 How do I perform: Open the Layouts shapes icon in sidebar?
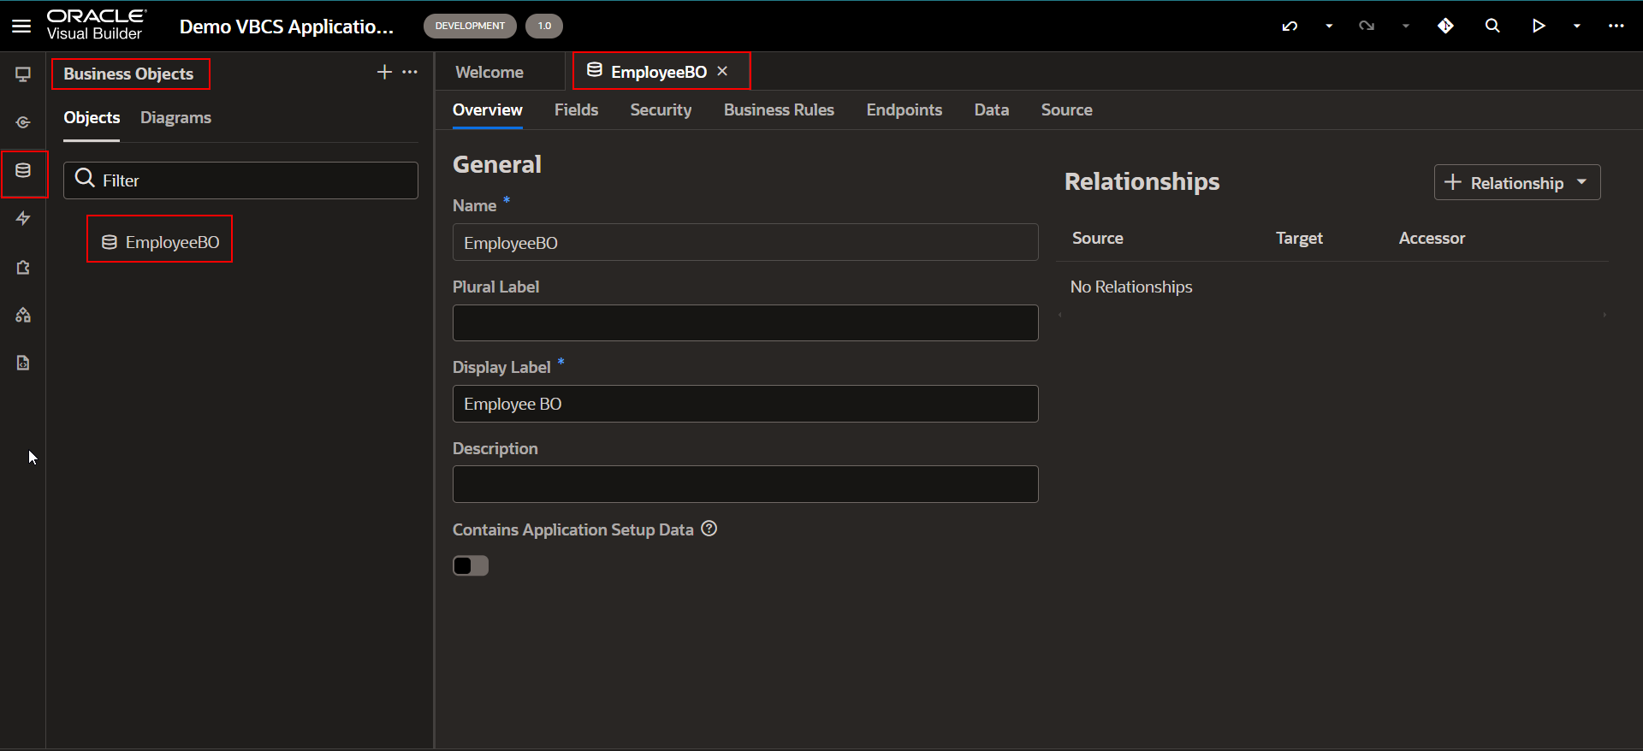[x=23, y=315]
